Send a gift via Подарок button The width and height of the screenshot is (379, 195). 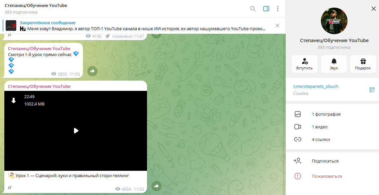pyautogui.click(x=363, y=64)
